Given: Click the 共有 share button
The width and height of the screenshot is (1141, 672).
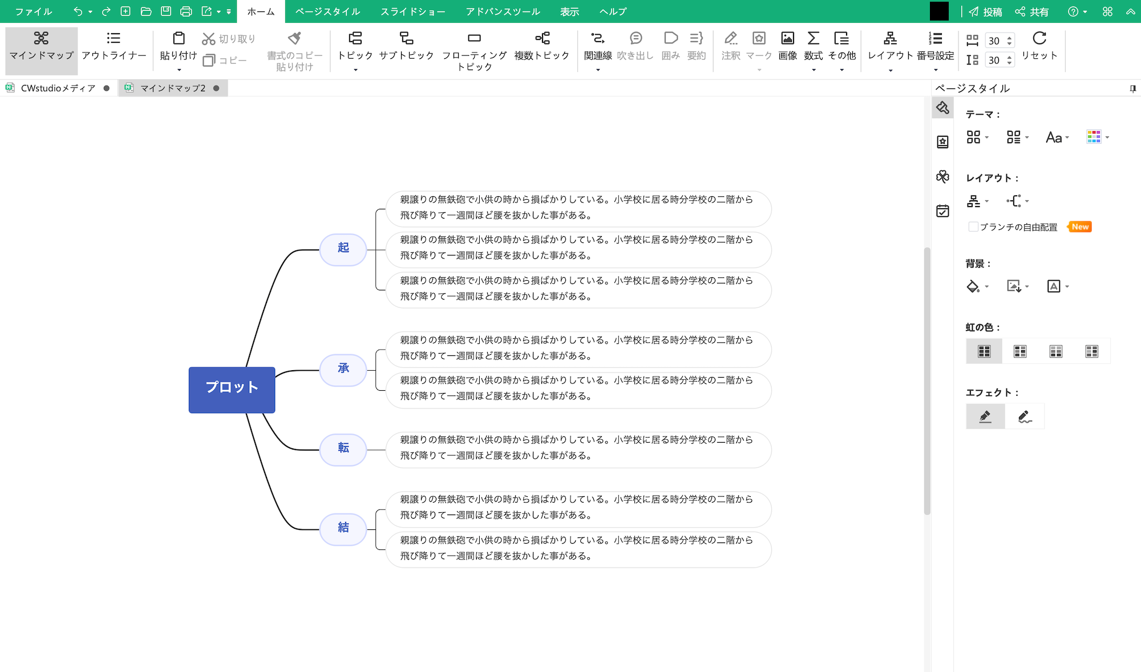Looking at the screenshot, I should tap(1031, 11).
